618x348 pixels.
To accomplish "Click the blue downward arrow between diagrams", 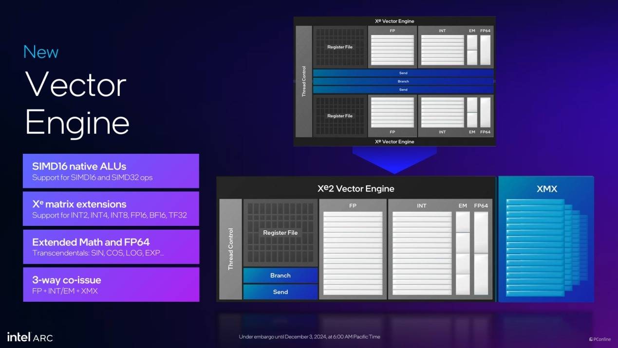I will pos(394,160).
